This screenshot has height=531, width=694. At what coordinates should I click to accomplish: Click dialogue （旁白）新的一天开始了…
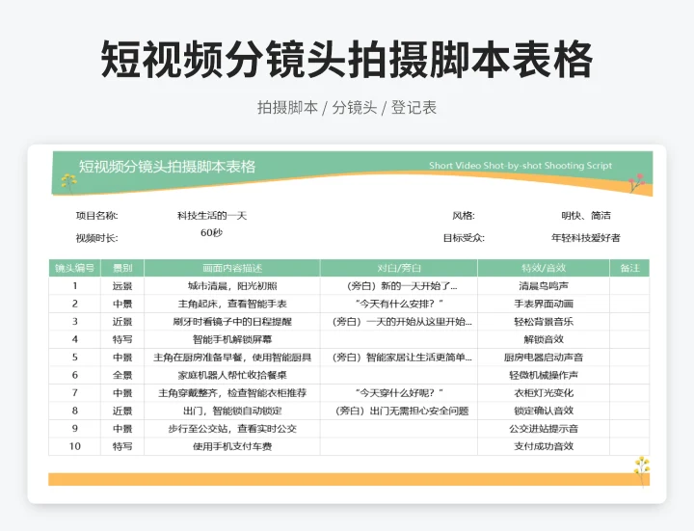(399, 286)
